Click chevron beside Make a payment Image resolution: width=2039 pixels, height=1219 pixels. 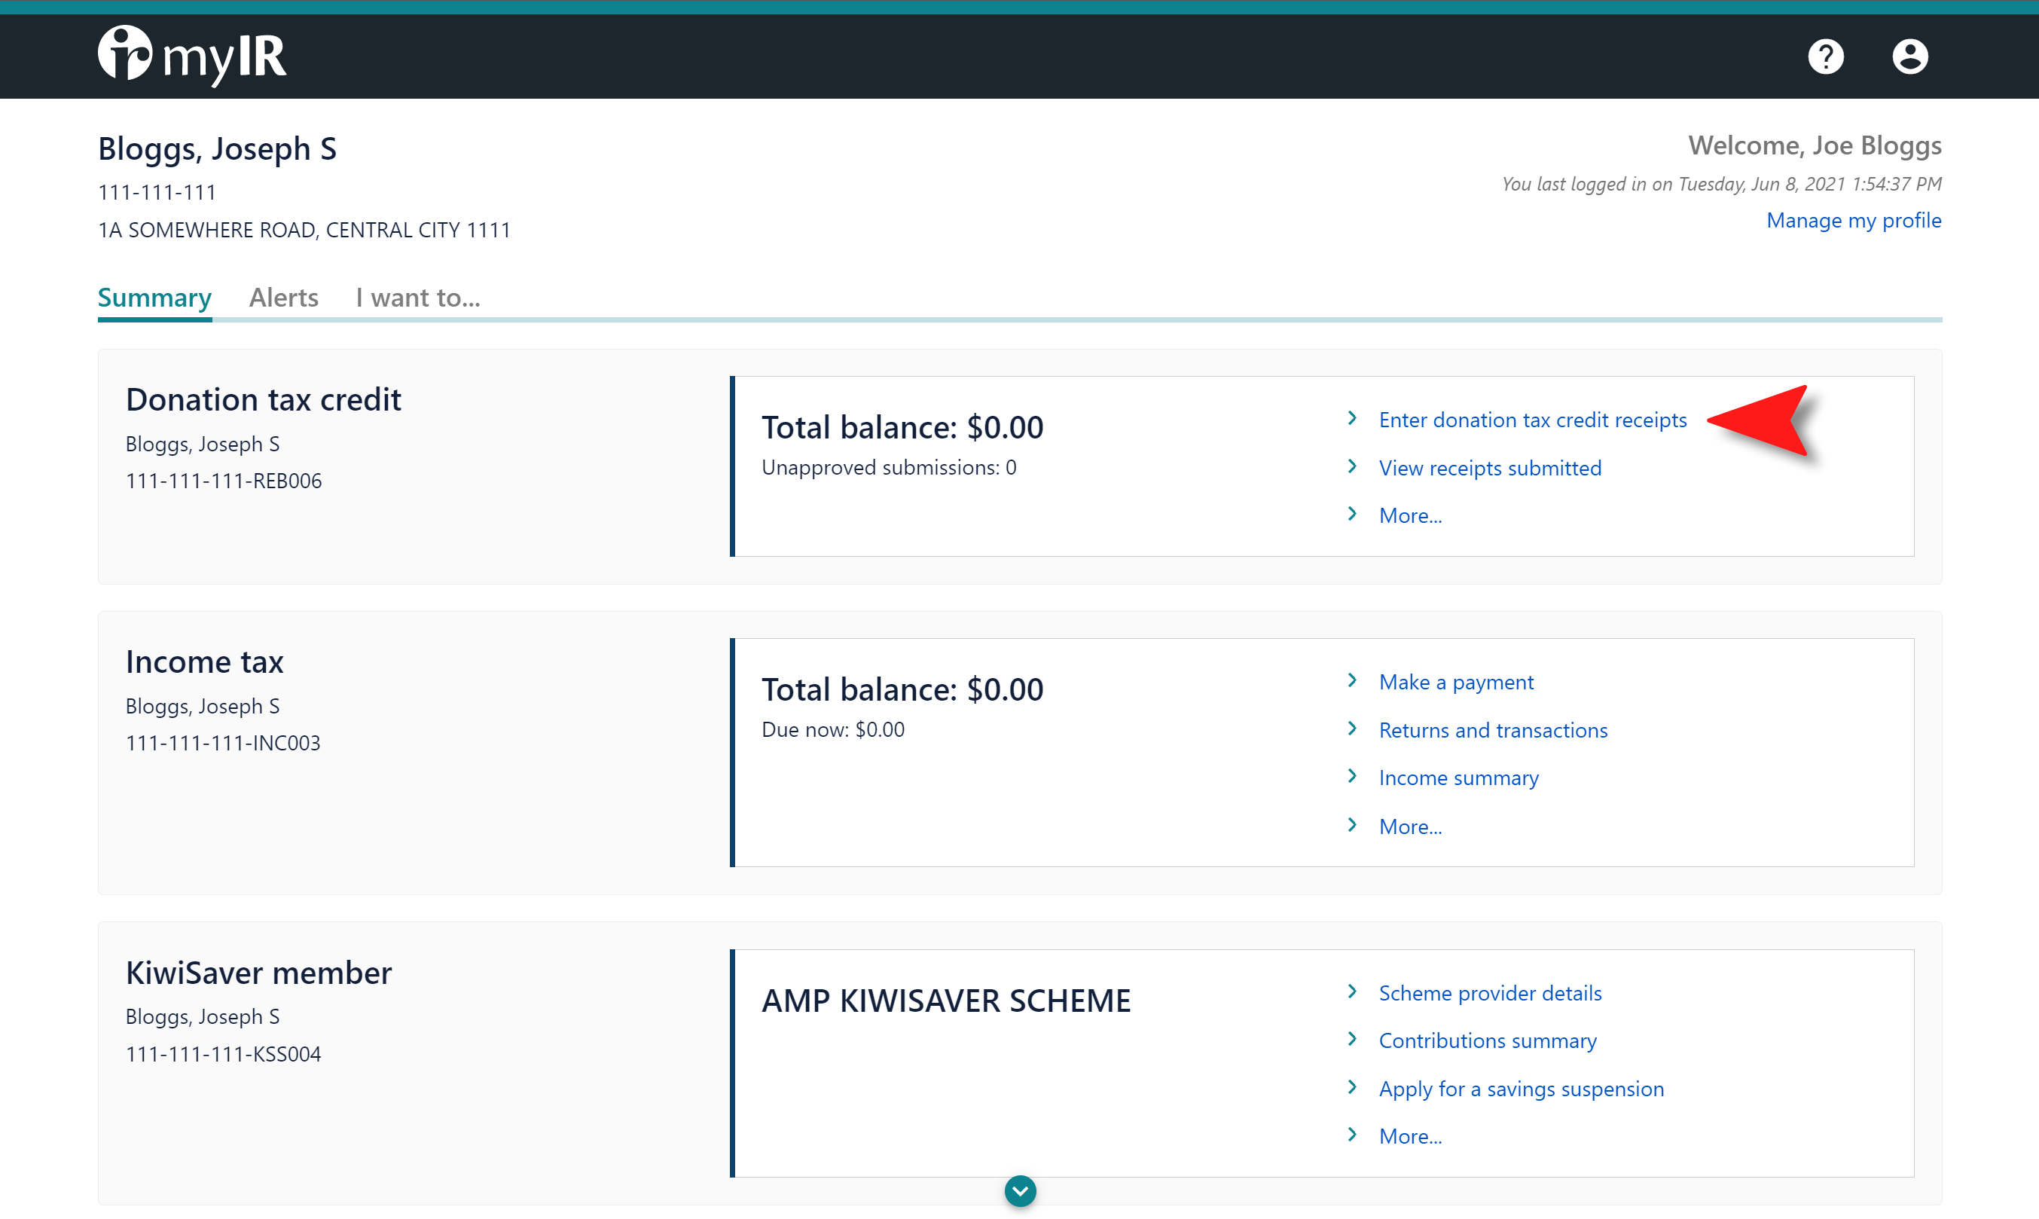tap(1351, 680)
